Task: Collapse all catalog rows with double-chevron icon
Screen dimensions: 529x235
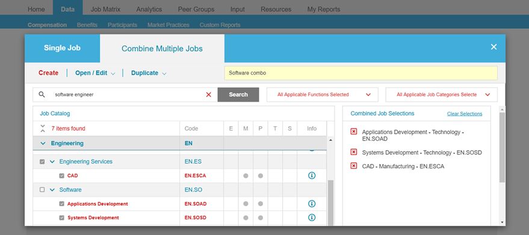Action: pos(43,129)
